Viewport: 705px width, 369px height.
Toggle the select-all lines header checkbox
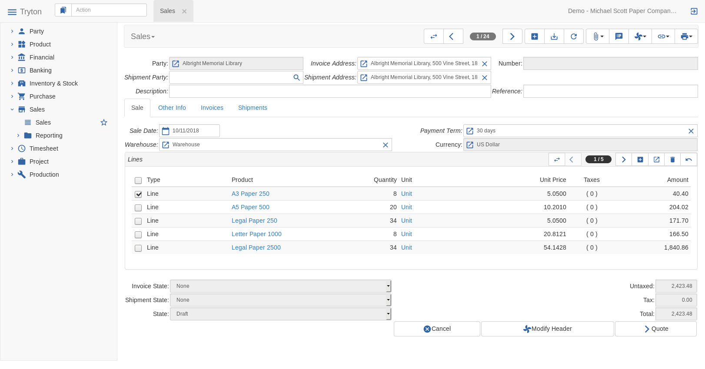pos(138,180)
